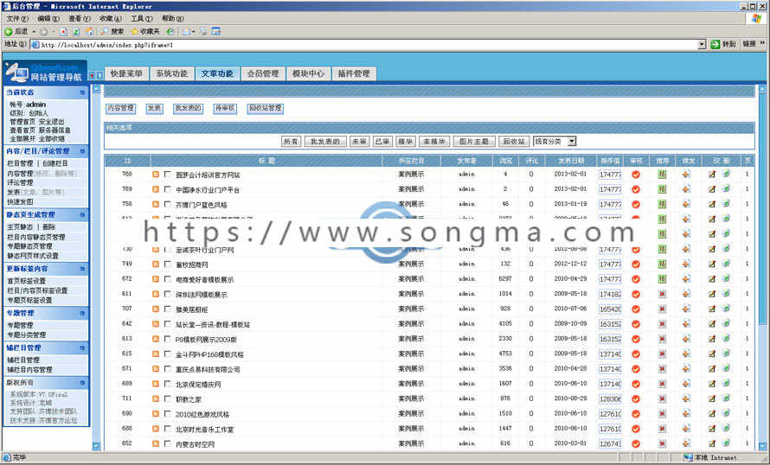Collapse the 更新标签内容 sidebar section
The image size is (770, 465).
82,270
